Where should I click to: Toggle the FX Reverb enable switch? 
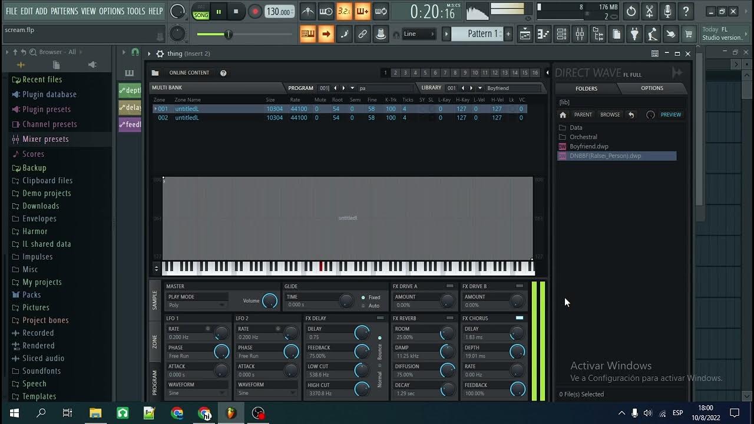pos(450,318)
